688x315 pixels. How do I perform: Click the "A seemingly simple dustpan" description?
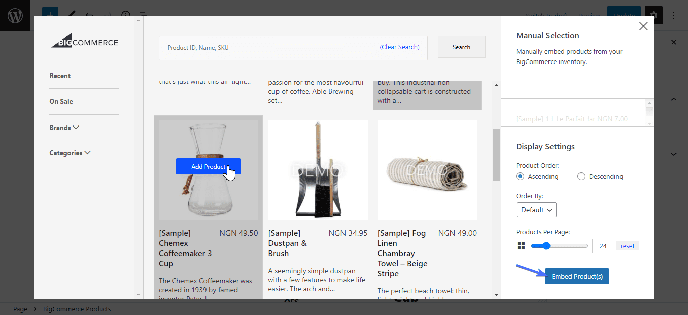(x=317, y=280)
